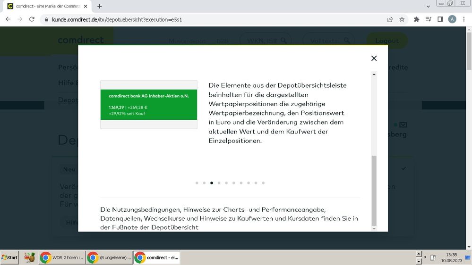Open the fruit icon in the taskbar
Viewport: 472px width, 265px height.
point(29,257)
